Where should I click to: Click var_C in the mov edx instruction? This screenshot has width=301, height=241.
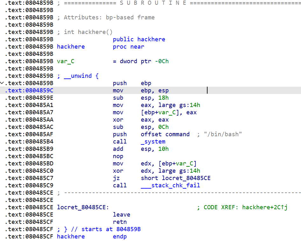pyautogui.click(x=186, y=164)
